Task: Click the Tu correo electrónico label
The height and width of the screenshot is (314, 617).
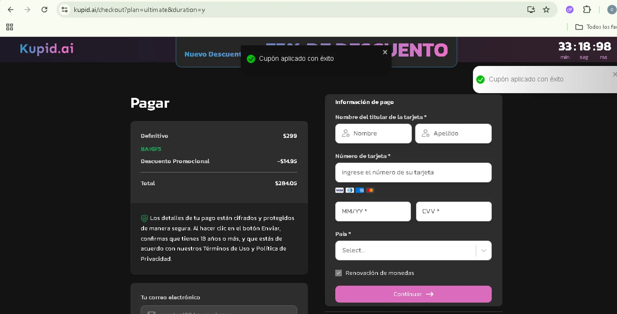Action: coord(170,297)
